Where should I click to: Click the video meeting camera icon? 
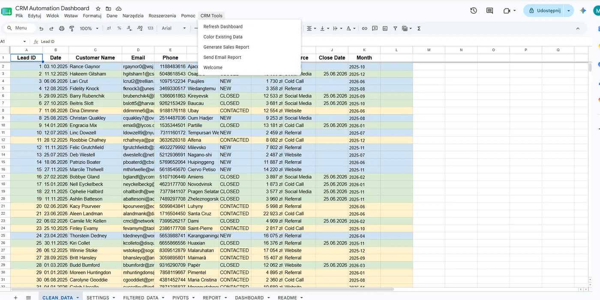[507, 11]
